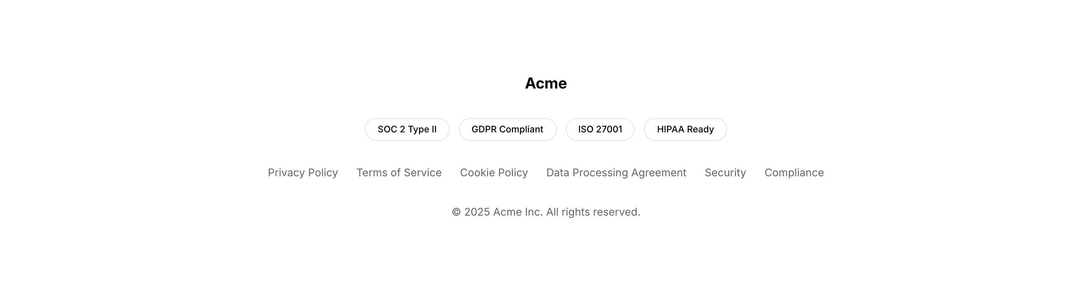The image size is (1092, 292).
Task: Click the copyright symbol in footer
Action: pyautogui.click(x=456, y=212)
